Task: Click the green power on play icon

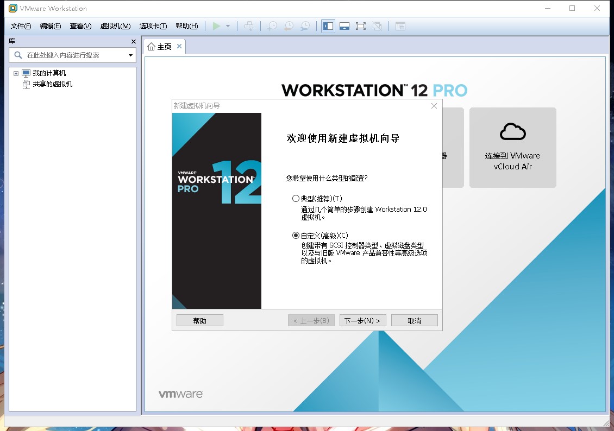Action: pyautogui.click(x=216, y=26)
